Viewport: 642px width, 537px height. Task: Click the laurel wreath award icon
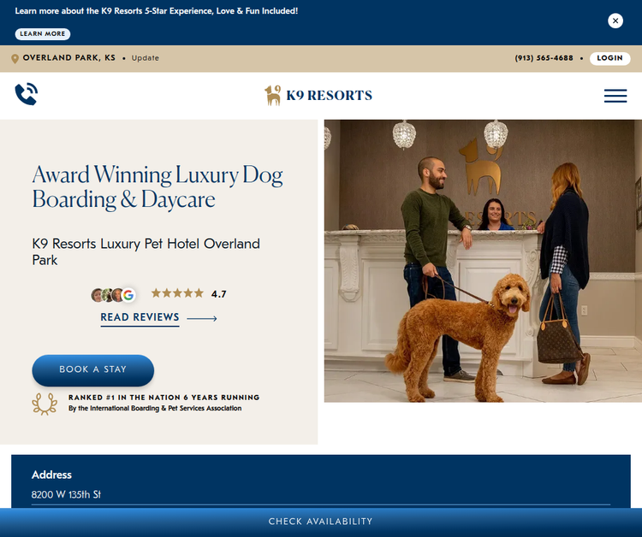[x=45, y=404]
